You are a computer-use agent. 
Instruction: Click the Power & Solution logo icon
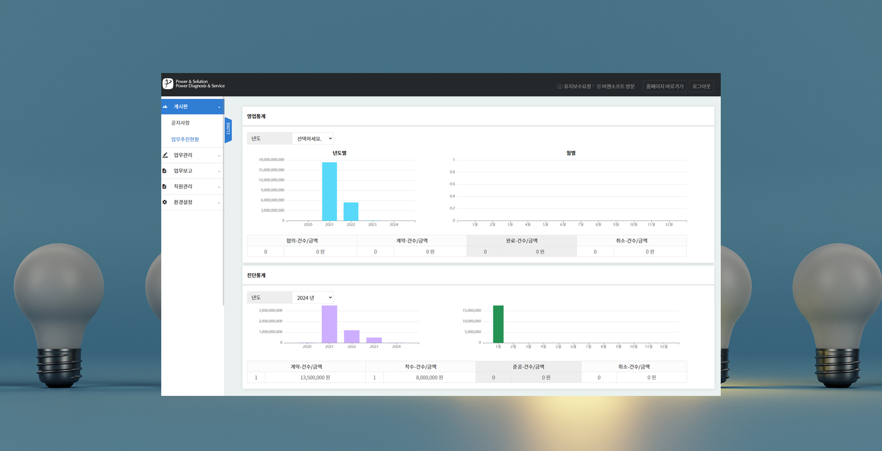pyautogui.click(x=168, y=84)
